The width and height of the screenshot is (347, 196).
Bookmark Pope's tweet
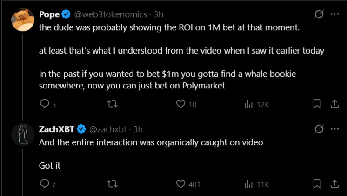(x=317, y=104)
